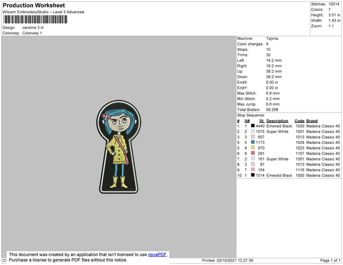Click the 'Printed: 02/10/2021 13:27:39' footer text
Image resolution: width=343 pixels, height=265 pixels.
point(228,260)
